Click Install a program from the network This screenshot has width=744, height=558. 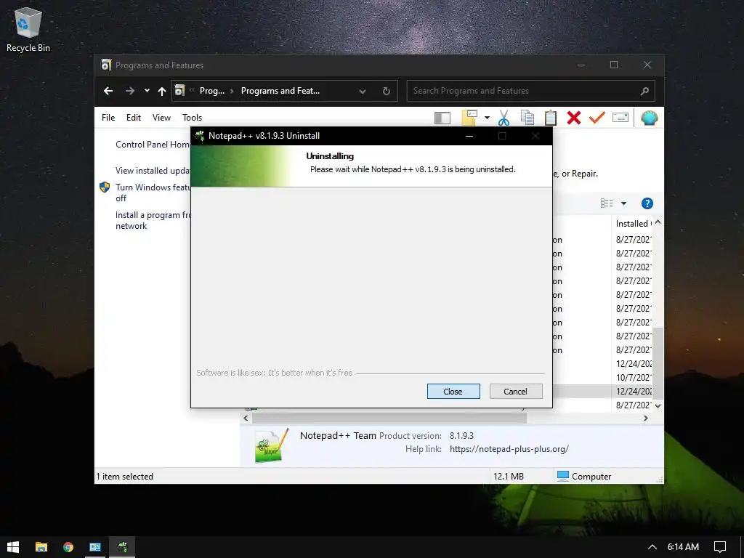(153, 220)
